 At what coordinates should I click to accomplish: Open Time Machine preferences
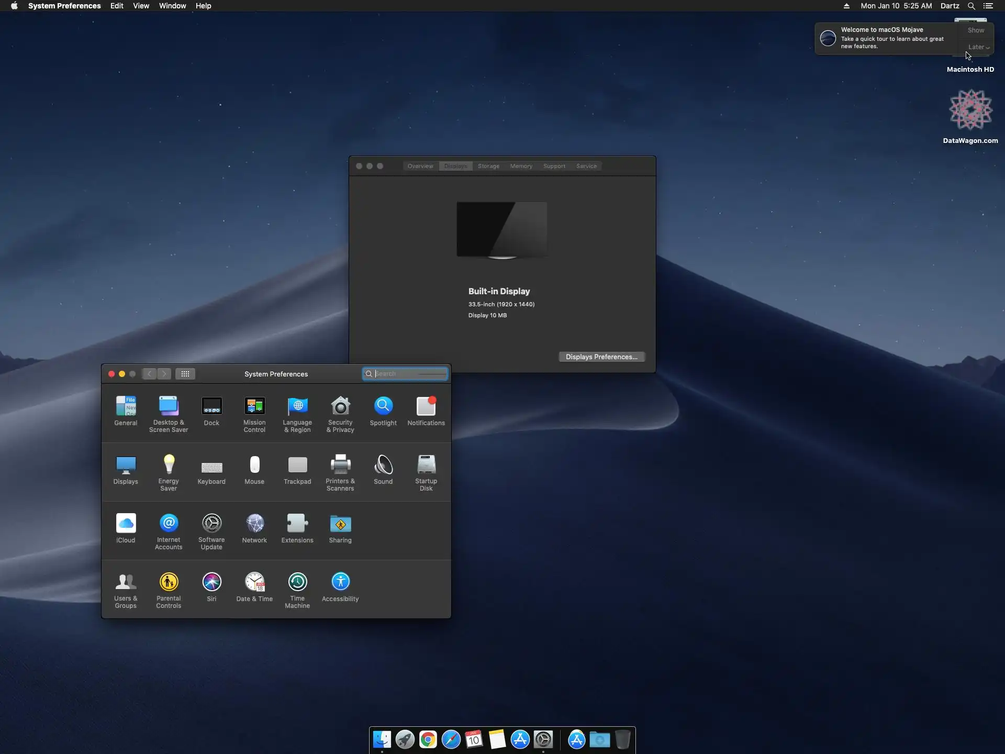pyautogui.click(x=297, y=582)
